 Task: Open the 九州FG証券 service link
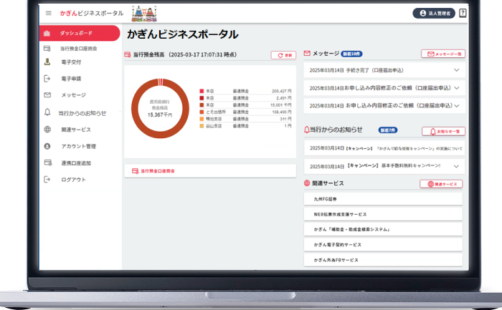point(383,199)
